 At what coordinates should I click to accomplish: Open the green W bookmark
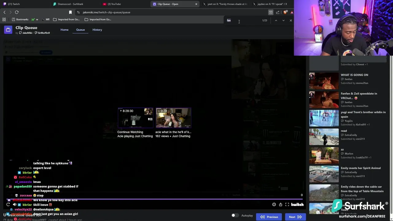[x=35, y=19]
